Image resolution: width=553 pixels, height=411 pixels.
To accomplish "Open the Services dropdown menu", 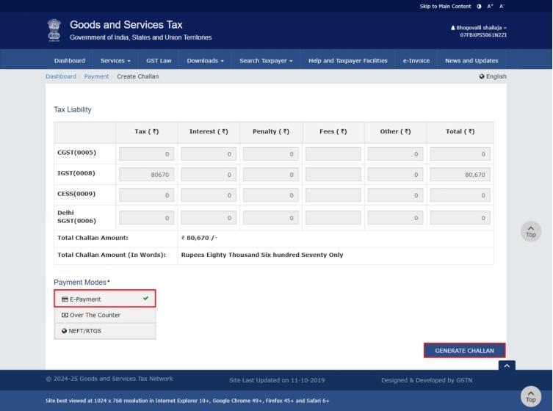I will coord(115,61).
